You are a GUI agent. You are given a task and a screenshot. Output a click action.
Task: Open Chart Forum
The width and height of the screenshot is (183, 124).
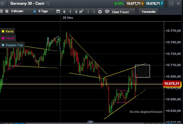(120, 12)
